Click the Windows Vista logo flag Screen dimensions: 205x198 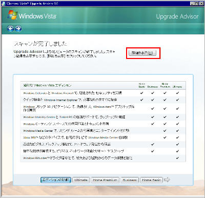(x=12, y=15)
